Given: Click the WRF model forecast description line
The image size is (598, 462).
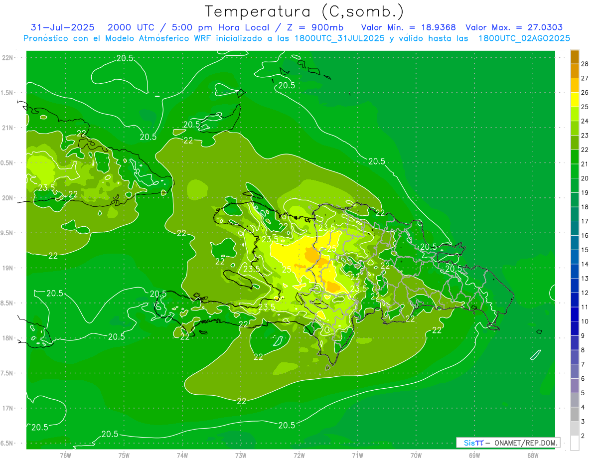Looking at the screenshot, I should [297, 38].
